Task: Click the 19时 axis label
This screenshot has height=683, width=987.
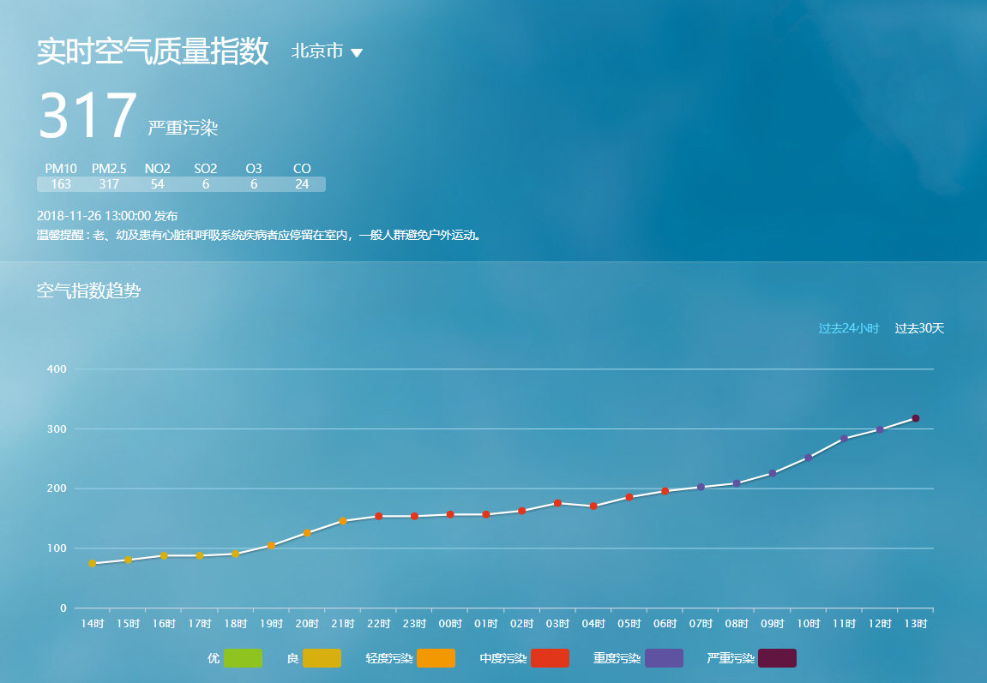Action: pyautogui.click(x=273, y=624)
